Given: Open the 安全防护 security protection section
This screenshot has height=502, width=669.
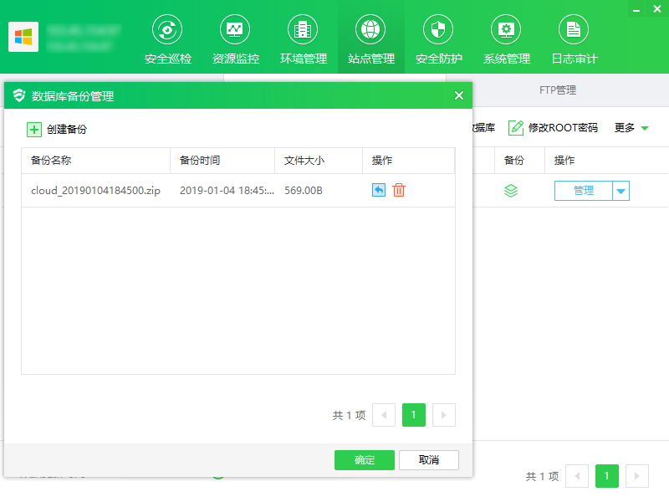Looking at the screenshot, I should click(x=438, y=39).
